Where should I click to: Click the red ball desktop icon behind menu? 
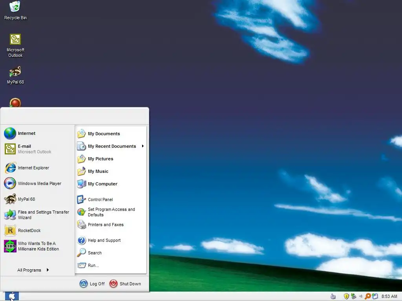pos(15,103)
